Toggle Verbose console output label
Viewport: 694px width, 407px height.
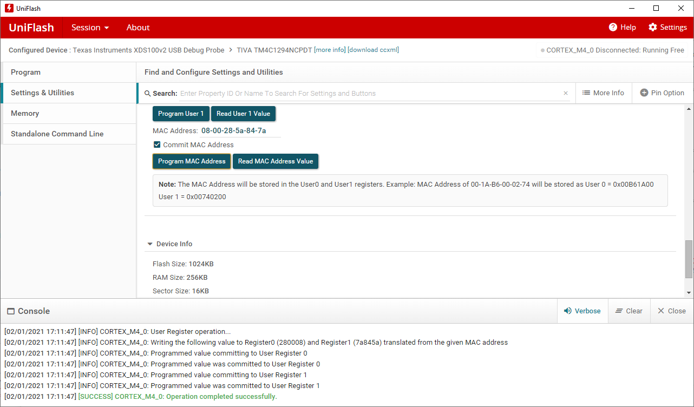pos(587,311)
